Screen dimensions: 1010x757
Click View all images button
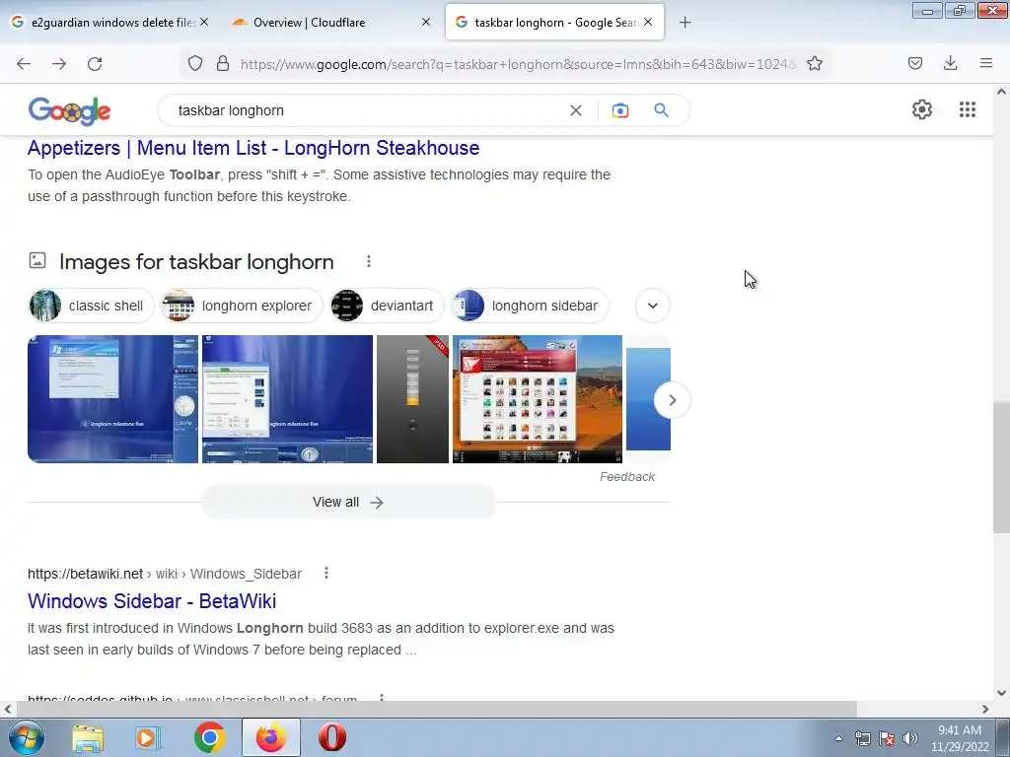pyautogui.click(x=348, y=502)
